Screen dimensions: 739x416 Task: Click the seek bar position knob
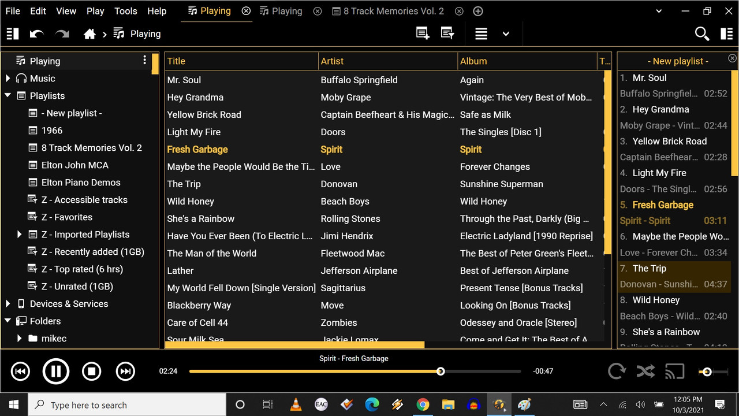coord(441,372)
